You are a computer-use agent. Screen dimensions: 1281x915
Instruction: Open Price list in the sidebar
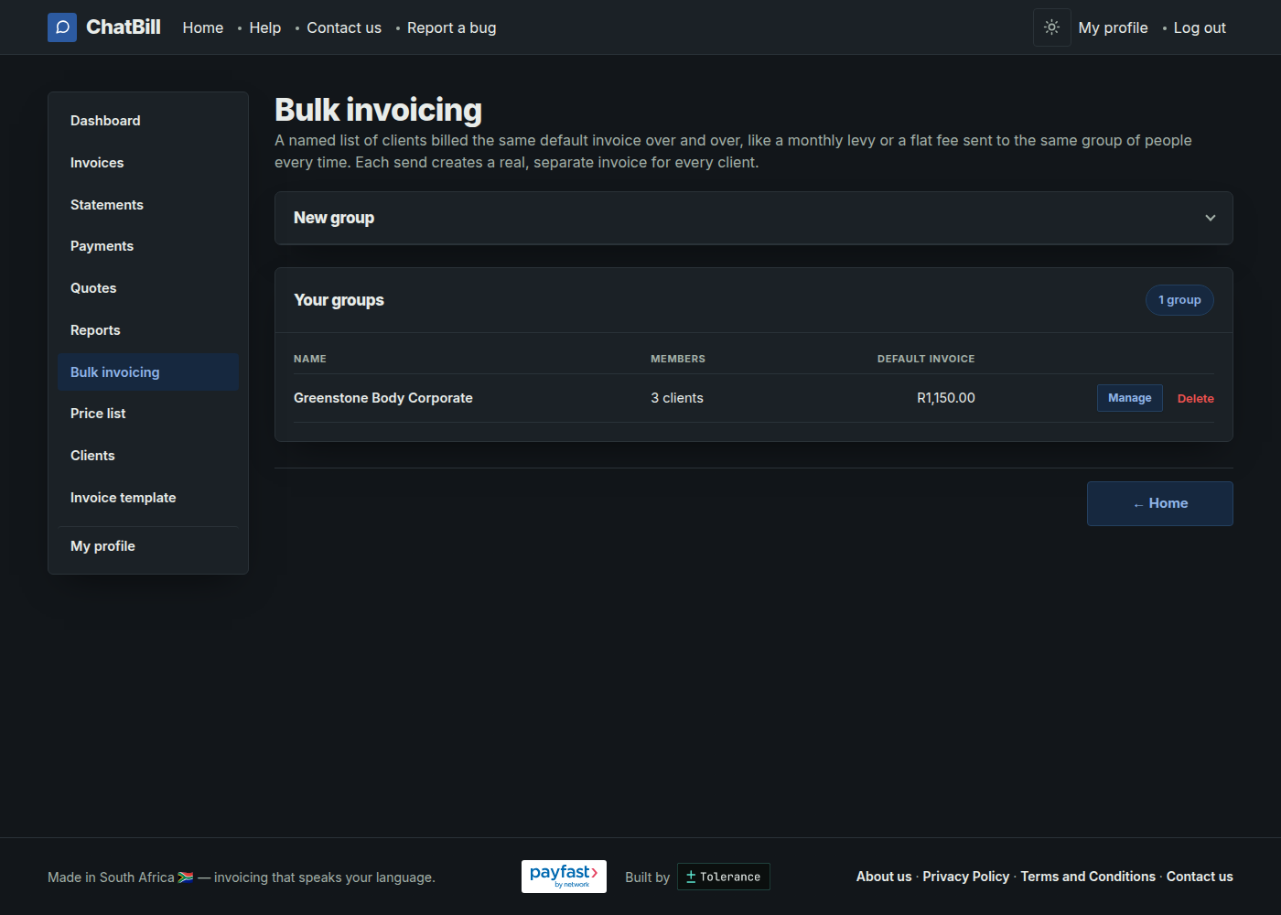pos(148,414)
